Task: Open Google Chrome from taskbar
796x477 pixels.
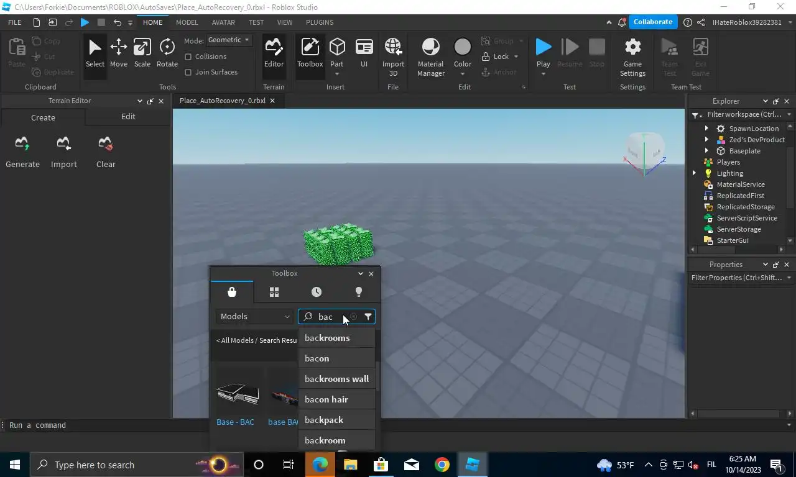Action: pyautogui.click(x=442, y=465)
